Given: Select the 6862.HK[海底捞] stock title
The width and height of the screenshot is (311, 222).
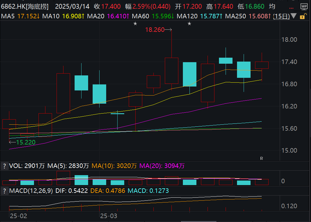Looking at the screenshot, I should point(26,7).
